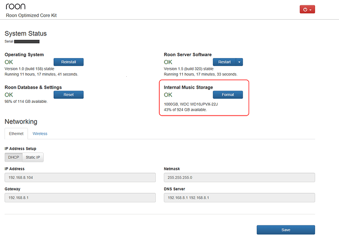
Task: Click the Roon Database & Settings OK status
Action: click(9, 95)
